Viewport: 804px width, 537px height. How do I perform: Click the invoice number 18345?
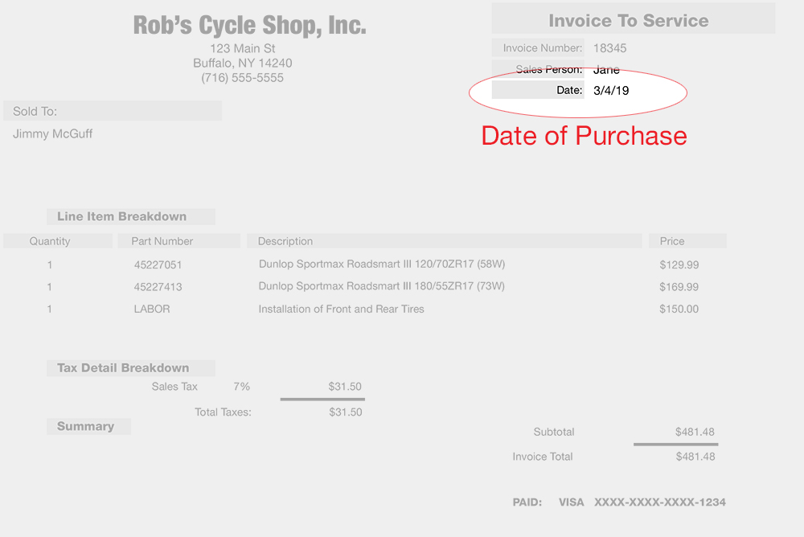point(610,48)
